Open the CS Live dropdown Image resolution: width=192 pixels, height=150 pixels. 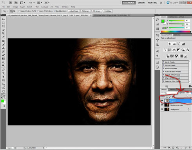172,3
